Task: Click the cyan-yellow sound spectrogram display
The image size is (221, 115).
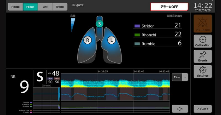Action: pyautogui.click(x=115, y=80)
